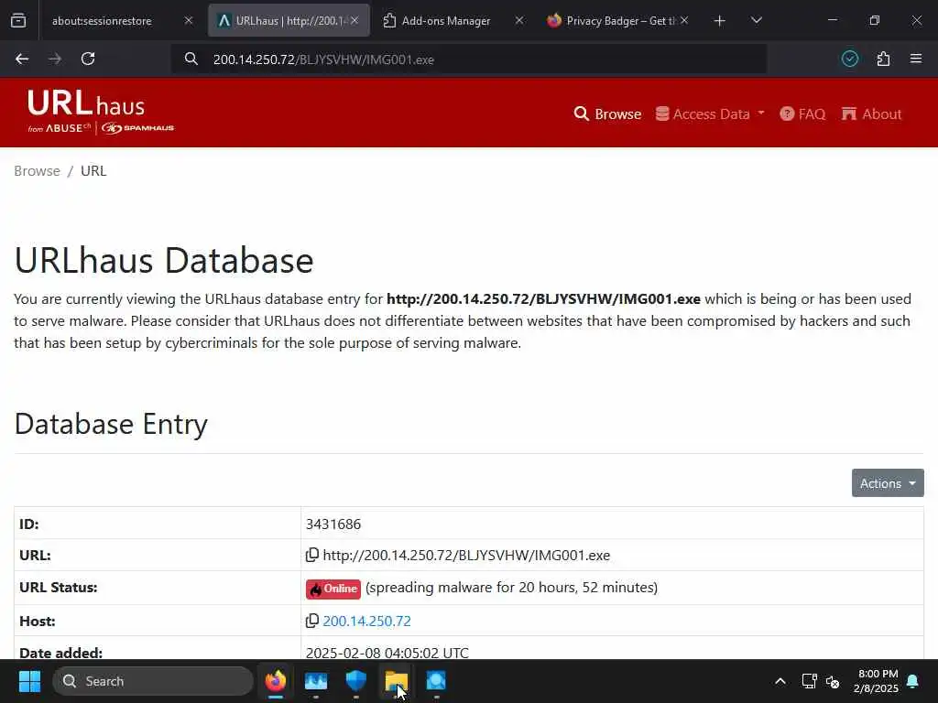Show hidden system tray icons
This screenshot has width=938, height=703.
tap(780, 681)
